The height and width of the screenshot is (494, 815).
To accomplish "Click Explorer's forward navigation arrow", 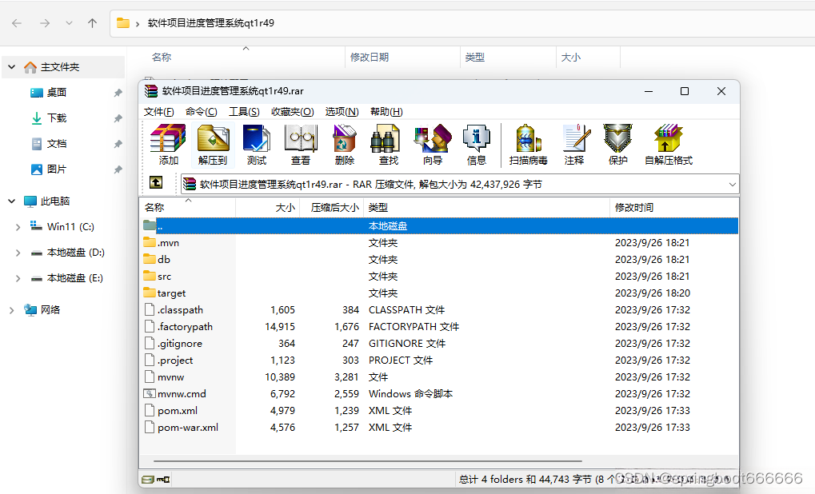I will (45, 23).
